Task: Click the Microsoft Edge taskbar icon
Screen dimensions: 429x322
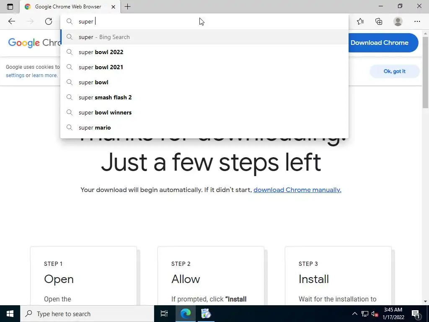Action: (185, 314)
